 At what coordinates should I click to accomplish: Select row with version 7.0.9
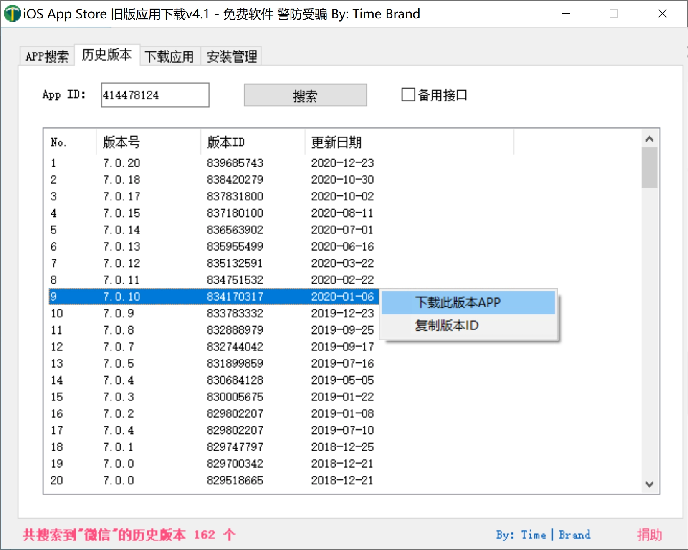click(x=213, y=313)
